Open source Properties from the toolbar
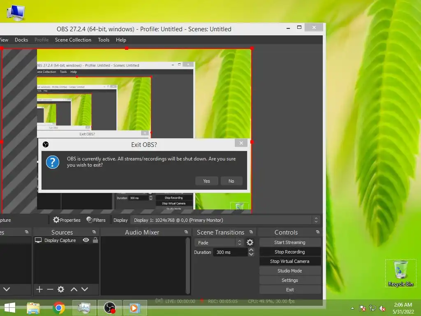 [67, 220]
